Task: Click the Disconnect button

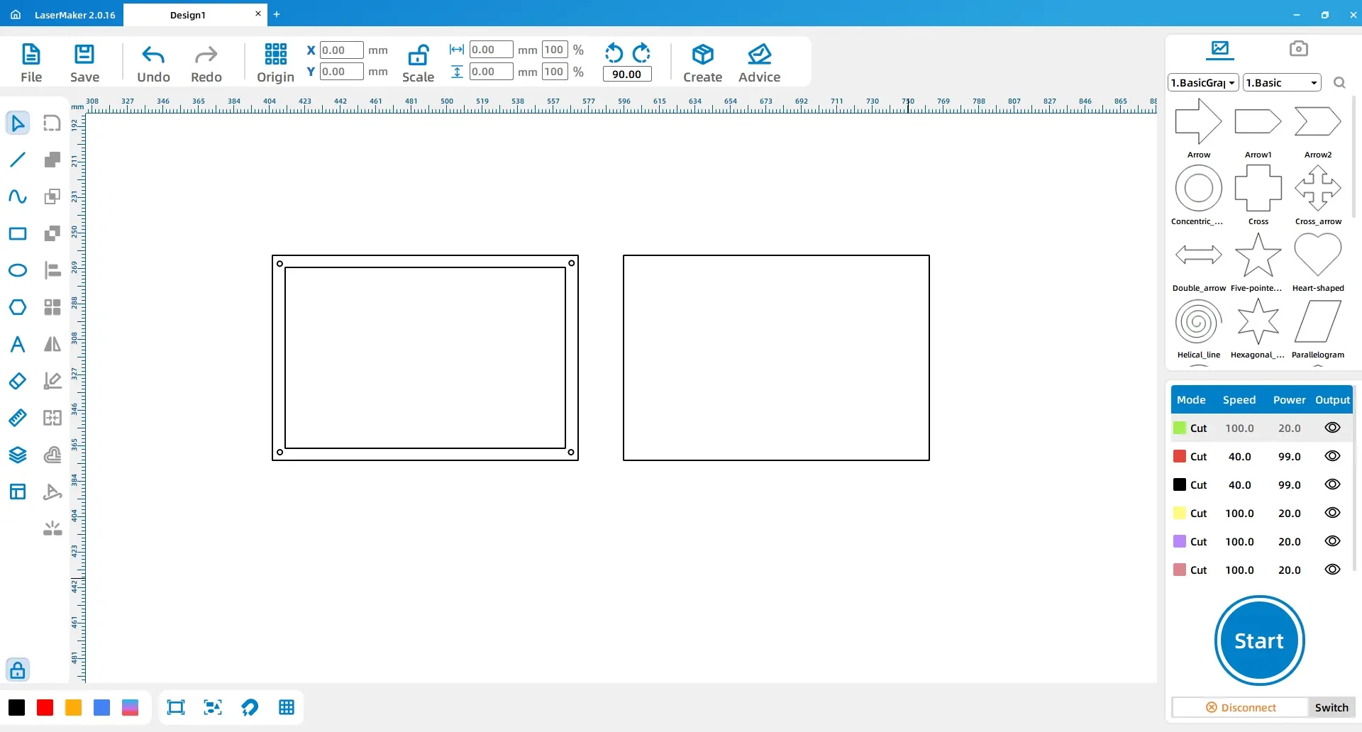Action: coord(1241,707)
